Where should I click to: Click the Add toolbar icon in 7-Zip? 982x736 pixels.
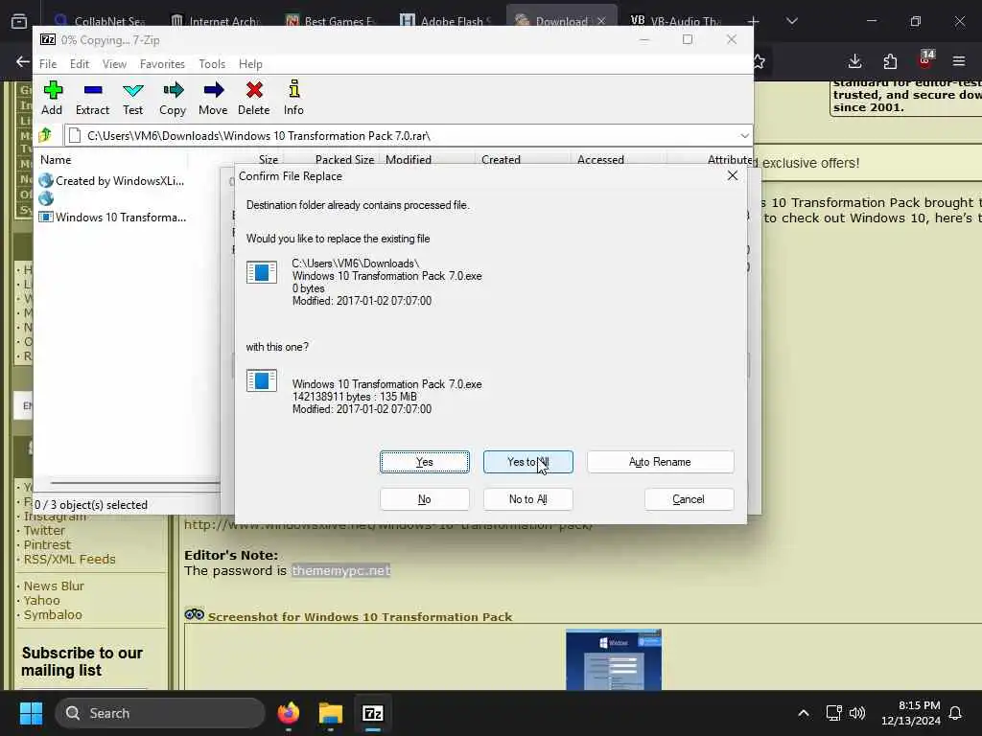(52, 98)
